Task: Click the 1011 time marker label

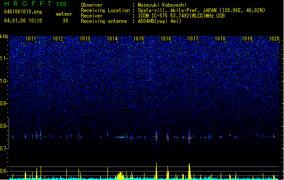Action: pos(31,38)
